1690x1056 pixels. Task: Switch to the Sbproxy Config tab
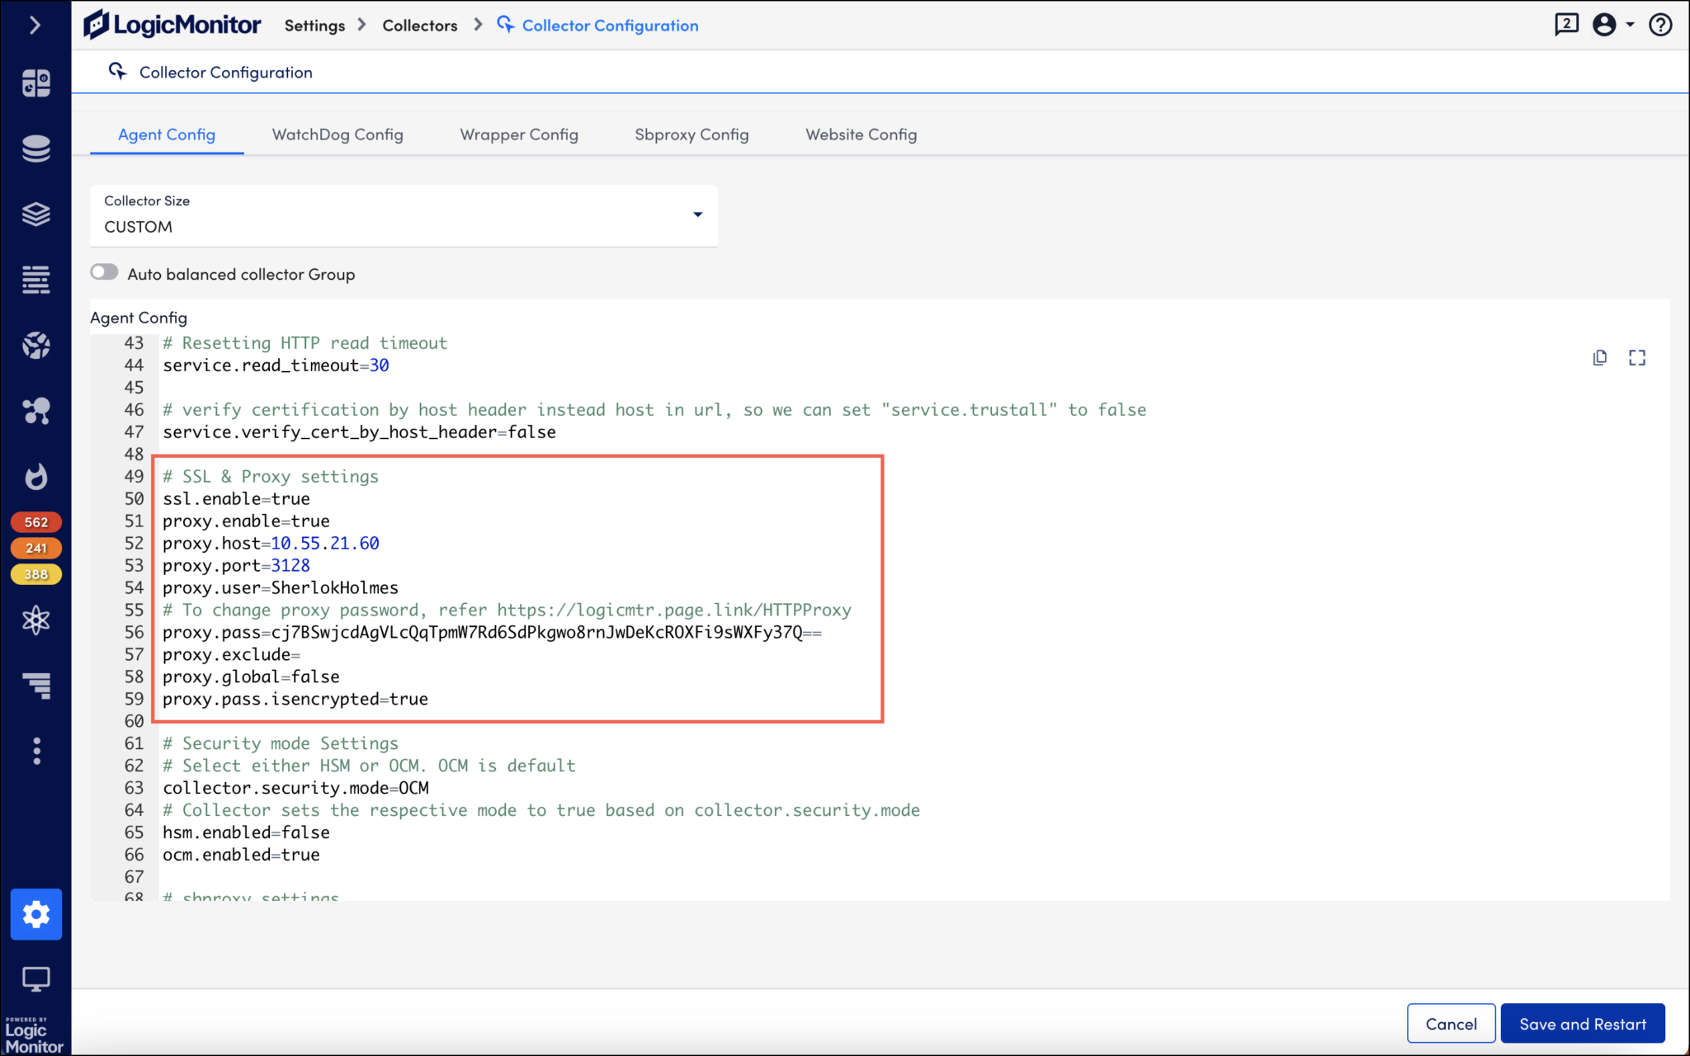692,134
